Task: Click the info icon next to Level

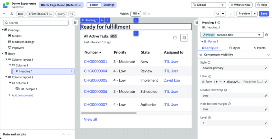Action: 209,117
